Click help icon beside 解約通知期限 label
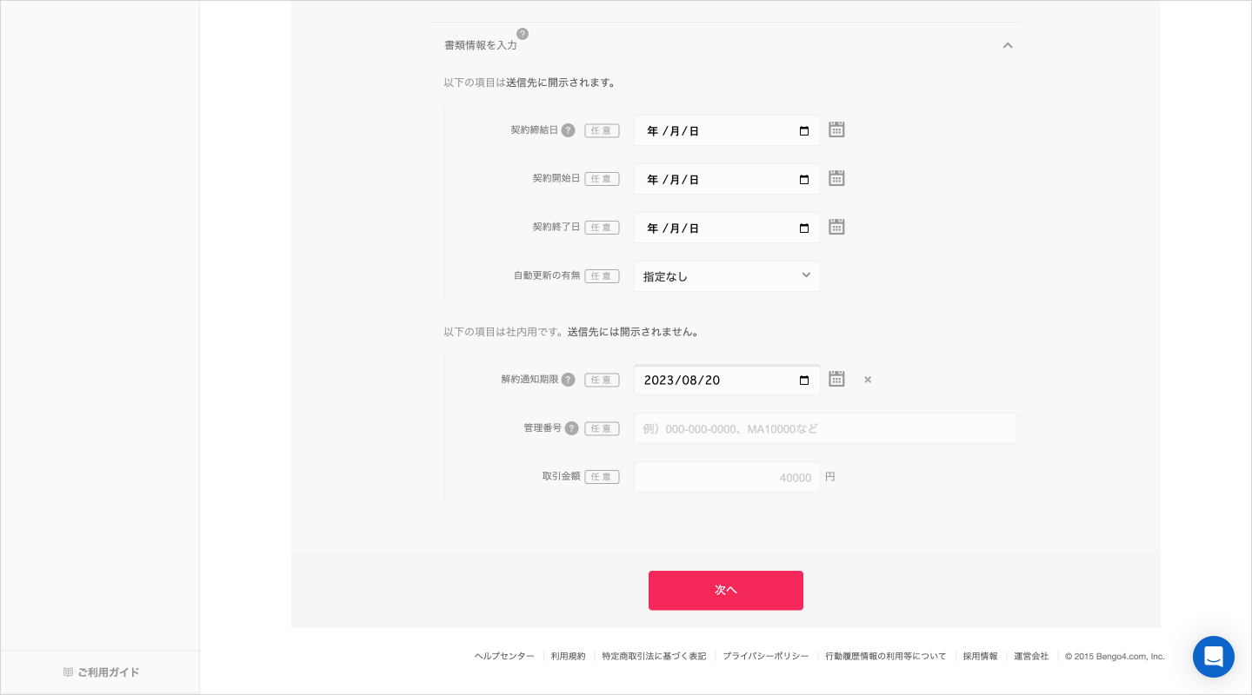This screenshot has height=695, width=1252. (x=568, y=380)
